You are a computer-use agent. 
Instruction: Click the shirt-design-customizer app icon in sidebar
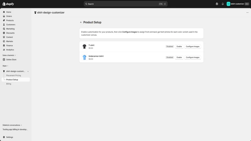(4, 71)
